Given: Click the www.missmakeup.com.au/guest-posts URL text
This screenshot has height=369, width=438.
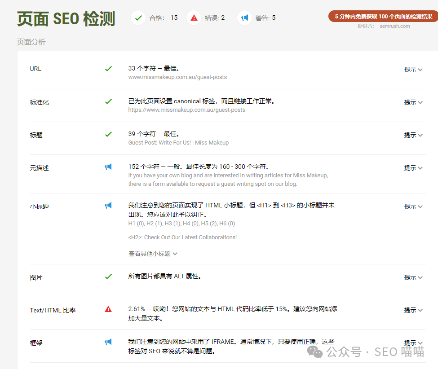Looking at the screenshot, I should 177,77.
